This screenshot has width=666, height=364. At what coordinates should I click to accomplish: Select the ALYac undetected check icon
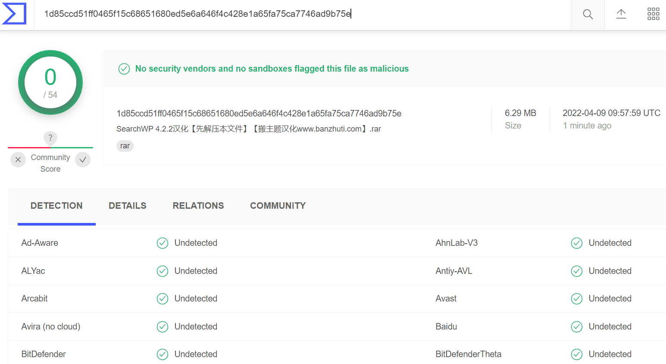tap(163, 271)
